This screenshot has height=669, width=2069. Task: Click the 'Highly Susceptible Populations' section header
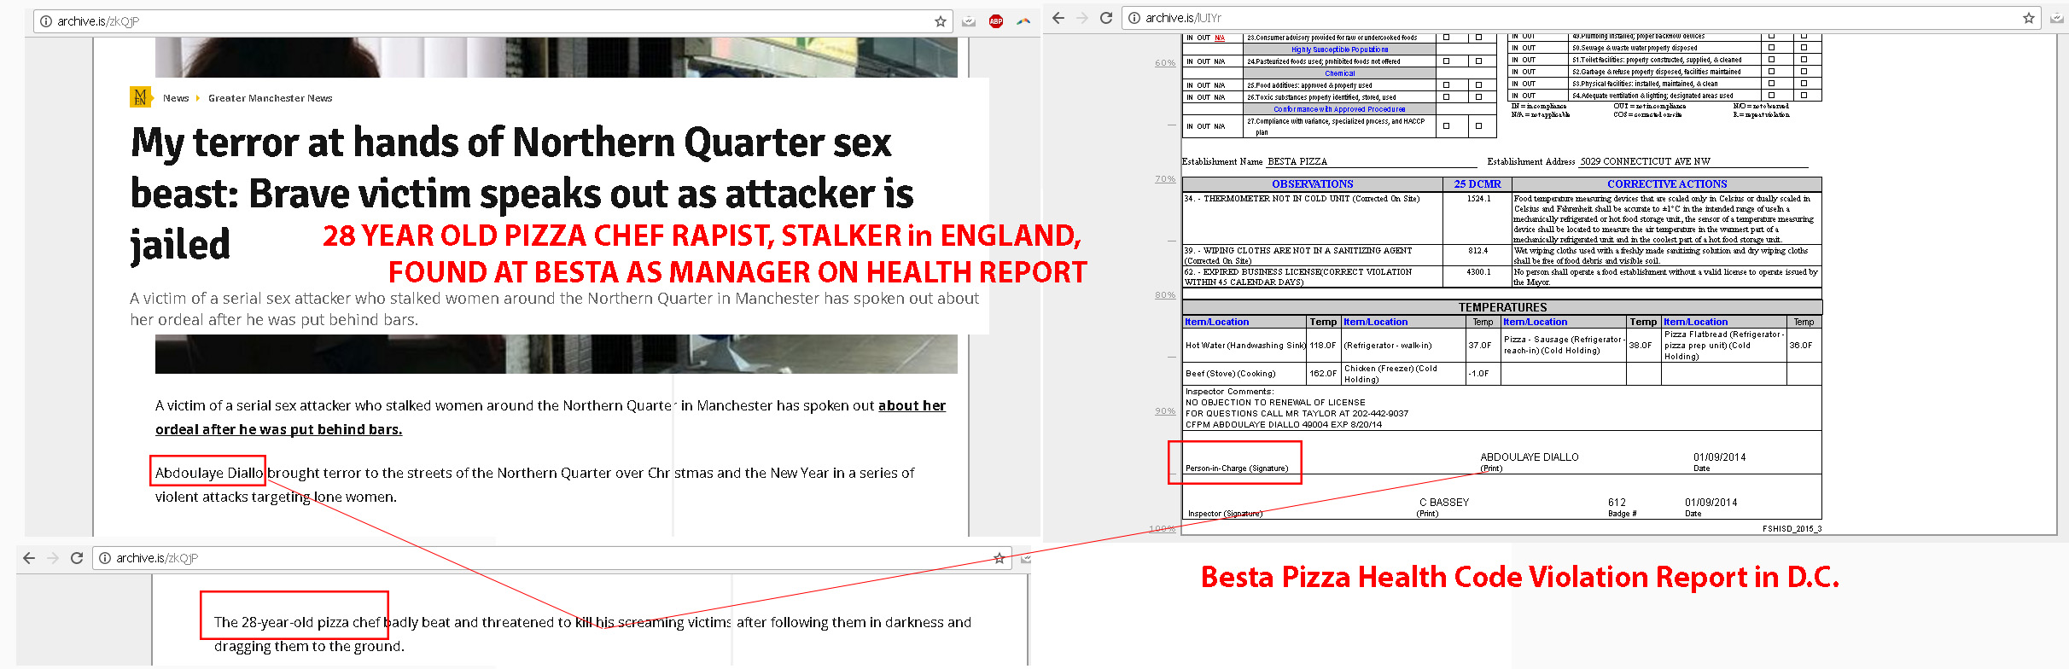pos(1339,49)
